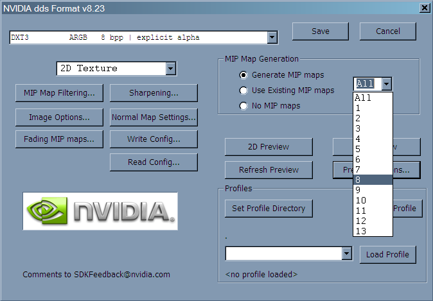Choose 7 in the MIP level list

373,169
